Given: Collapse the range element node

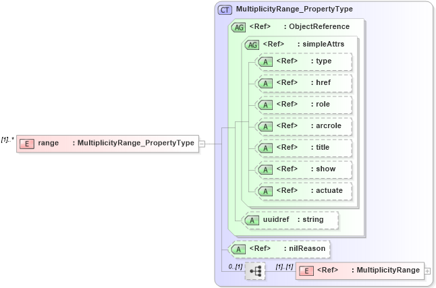Looking at the screenshot, I should coord(202,144).
